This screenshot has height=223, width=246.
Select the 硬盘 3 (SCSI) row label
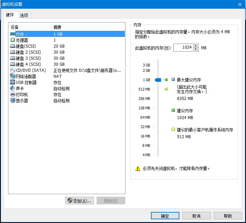click(28, 58)
